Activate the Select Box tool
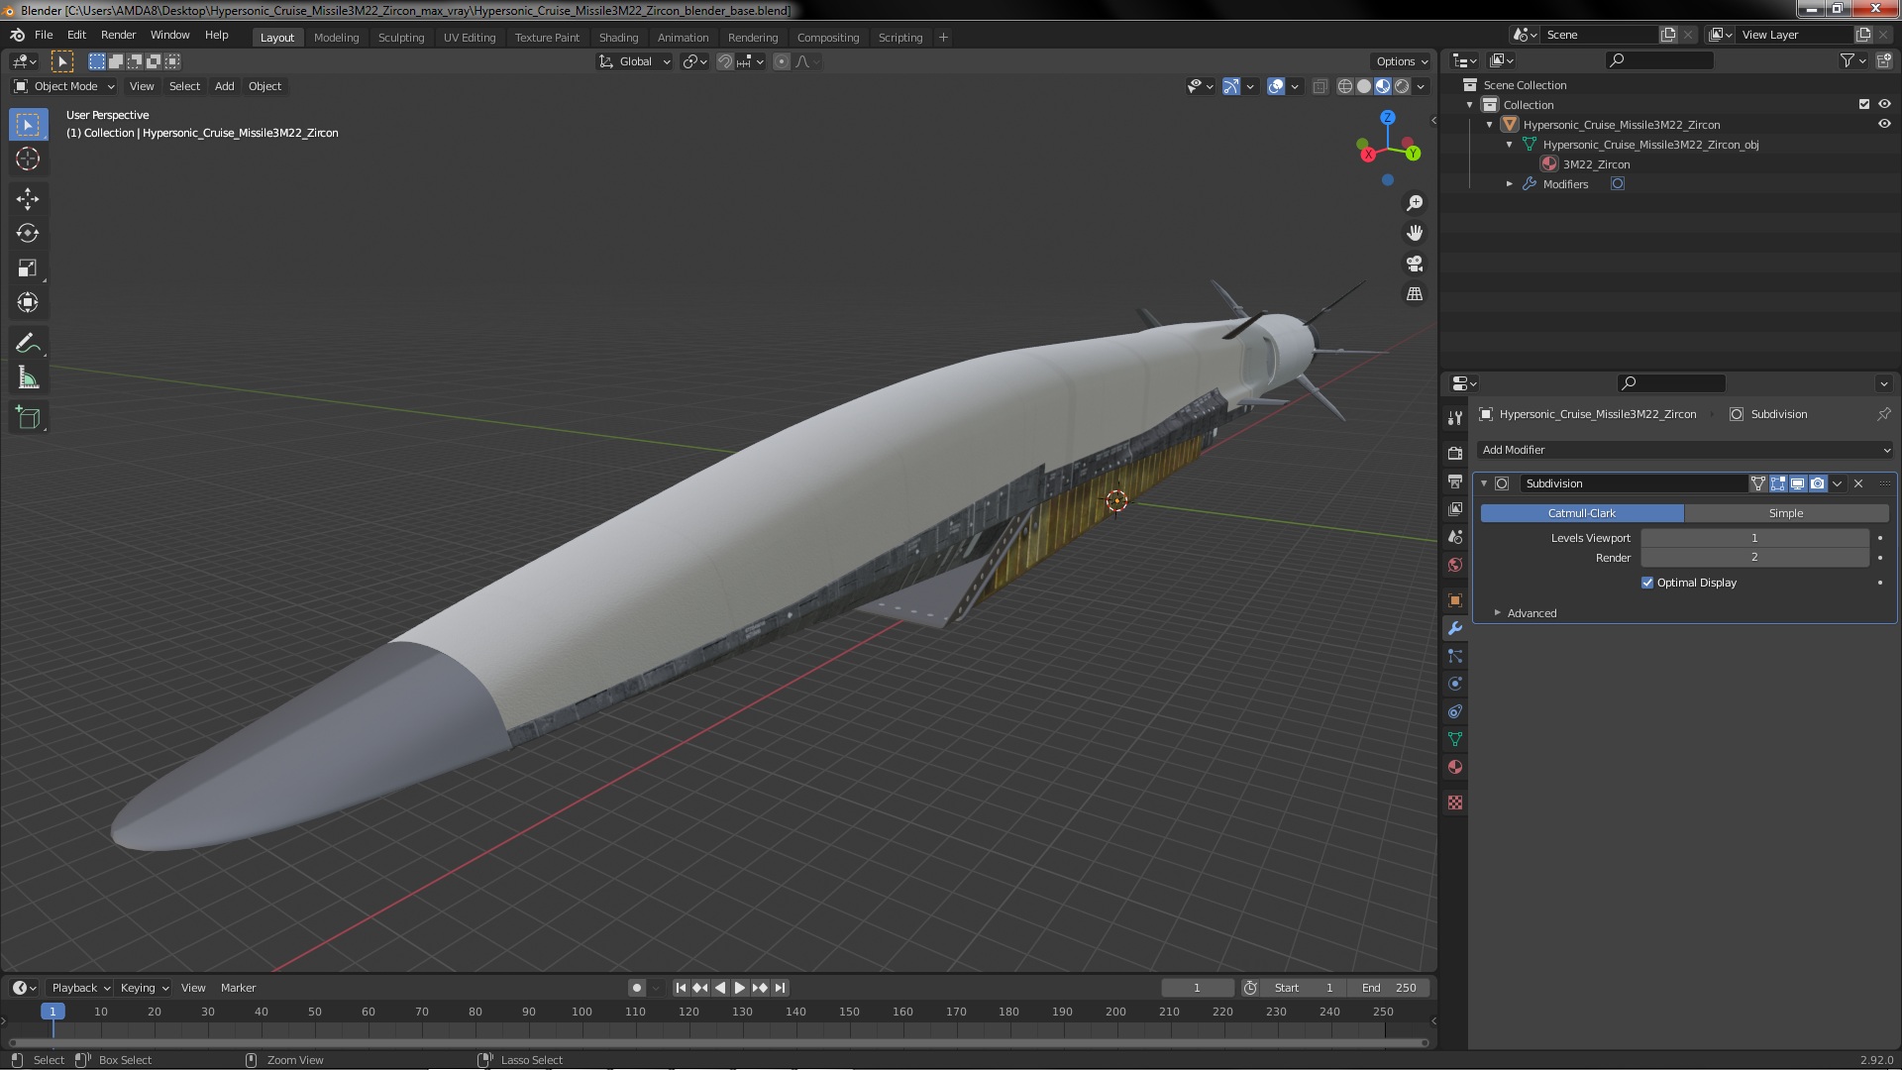Viewport: 1902px width, 1070px height. pyautogui.click(x=28, y=124)
